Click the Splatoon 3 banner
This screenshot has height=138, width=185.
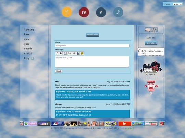111,124
